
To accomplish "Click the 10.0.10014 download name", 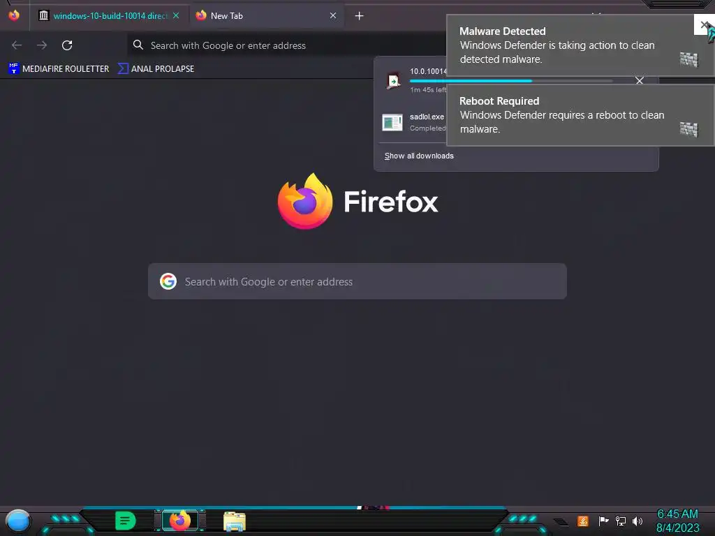I will click(428, 72).
